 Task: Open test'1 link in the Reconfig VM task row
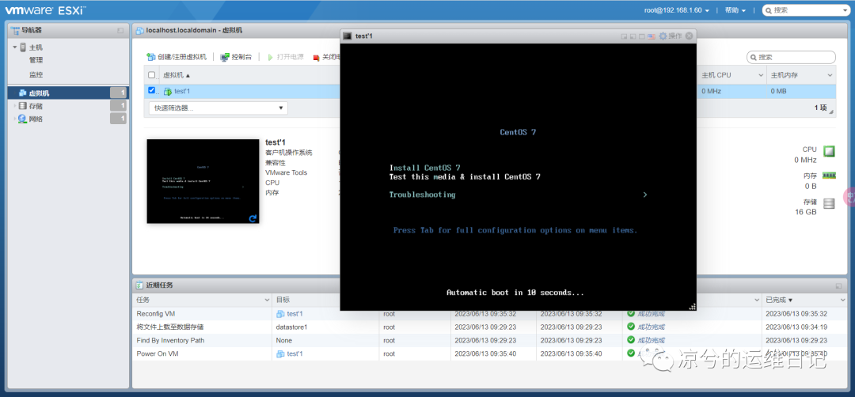point(294,314)
